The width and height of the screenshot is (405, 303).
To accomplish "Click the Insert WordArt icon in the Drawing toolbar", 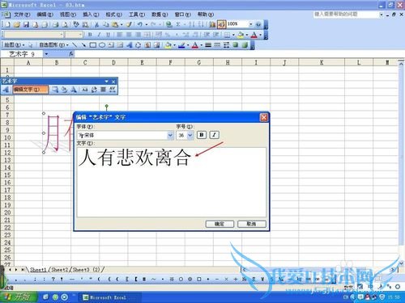I will click(x=129, y=45).
